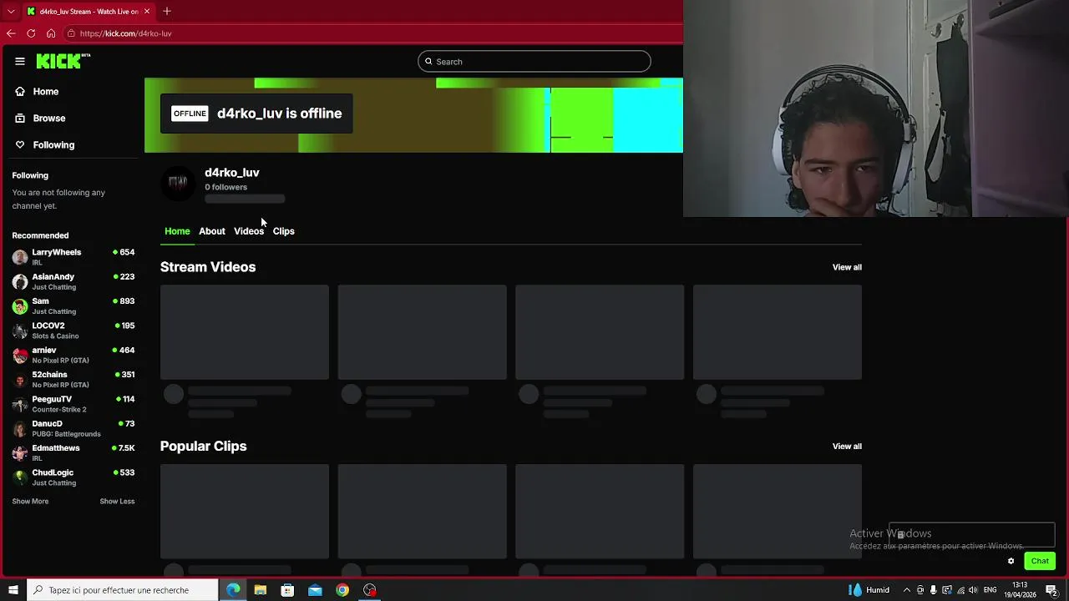Screen dimensions: 1069x601
Task: Click the first Stream Videos thumbnail placeholder
Action: pos(245,332)
